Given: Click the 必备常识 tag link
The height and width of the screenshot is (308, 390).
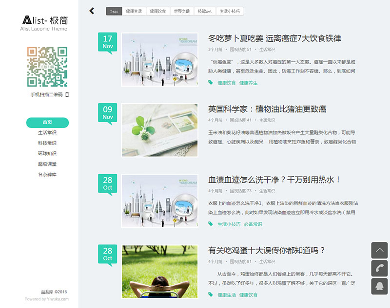Looking at the screenshot, I should click(x=253, y=224).
